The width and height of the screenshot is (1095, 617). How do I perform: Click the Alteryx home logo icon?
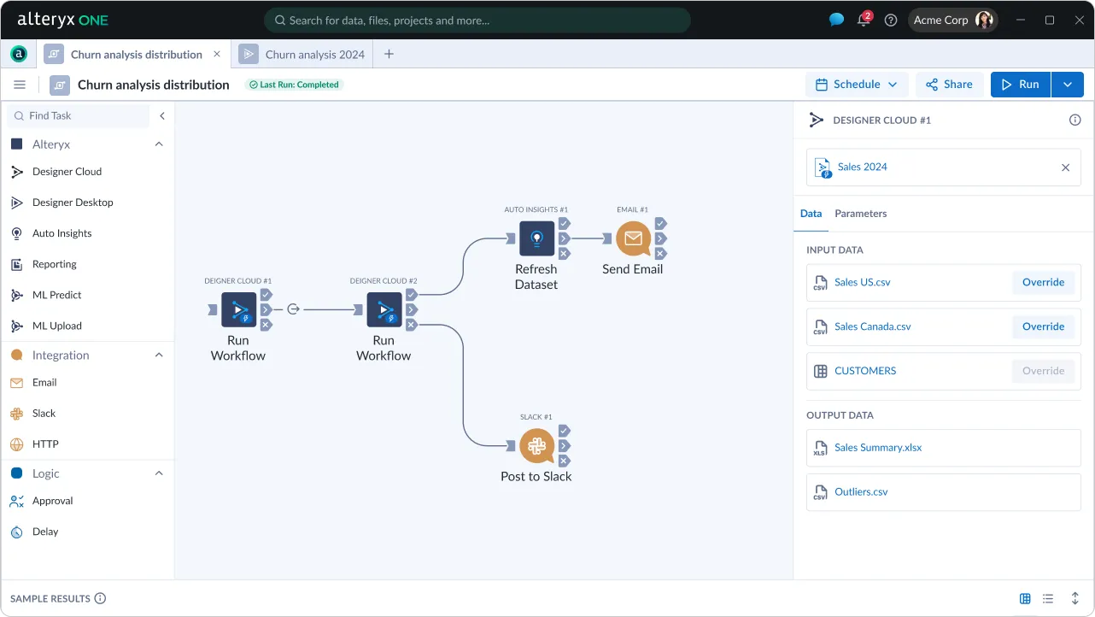(x=19, y=54)
